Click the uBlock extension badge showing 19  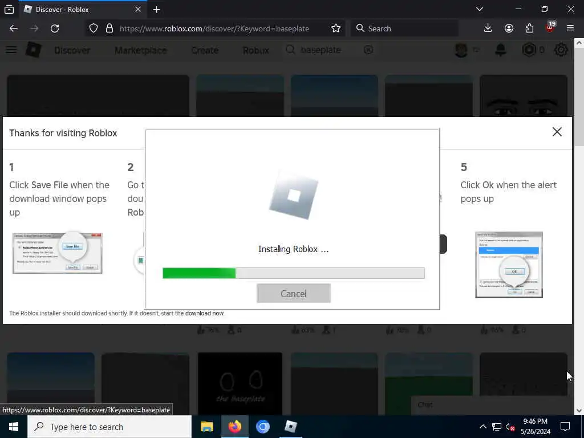click(550, 27)
